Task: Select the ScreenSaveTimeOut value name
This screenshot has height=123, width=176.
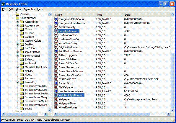Action: tap(70, 75)
